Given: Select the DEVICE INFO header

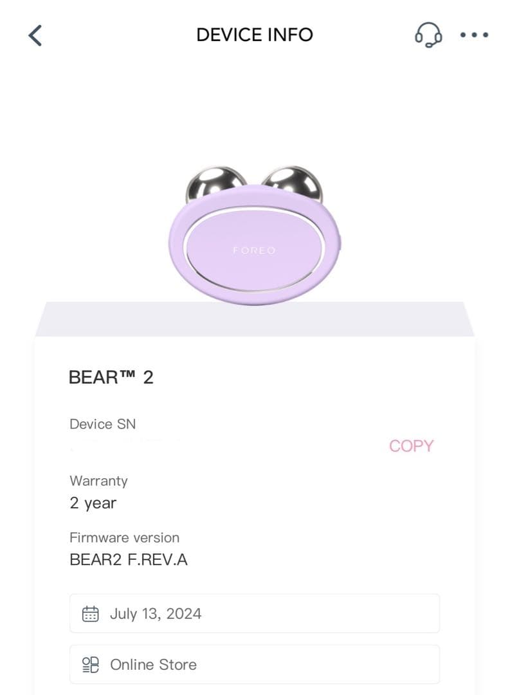Looking at the screenshot, I should coord(255,35).
